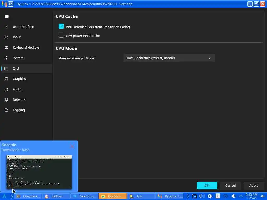This screenshot has width=267, height=200.
Task: Click the show desktop arrow icon
Action: tap(263, 196)
